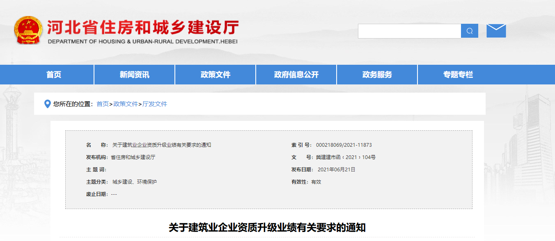
Task: Click the index number 000218069/2021-11873
Action: [x=344, y=145]
